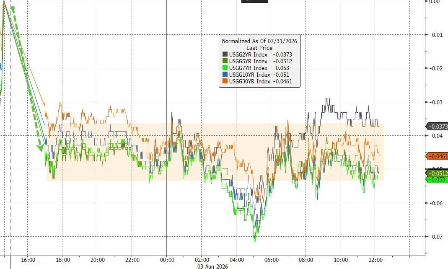
Task: Click the USGG7YR bright green legend swatch
Action: click(x=225, y=68)
